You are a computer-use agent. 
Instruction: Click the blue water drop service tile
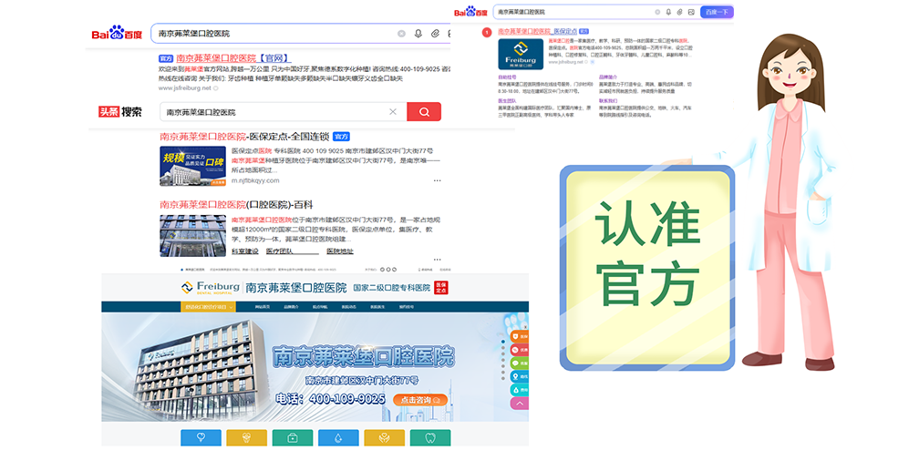(x=338, y=437)
